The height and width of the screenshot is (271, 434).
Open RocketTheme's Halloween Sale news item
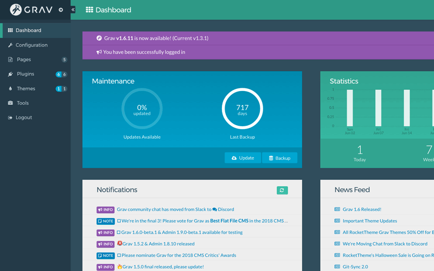click(x=388, y=255)
